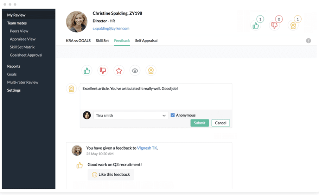Switch to the KRA vs GOALS tab
The height and width of the screenshot is (195, 319).
tap(78, 41)
